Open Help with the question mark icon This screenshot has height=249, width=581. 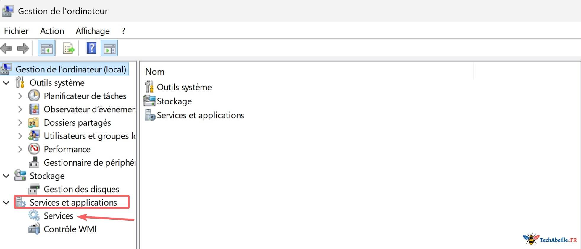pyautogui.click(x=91, y=48)
